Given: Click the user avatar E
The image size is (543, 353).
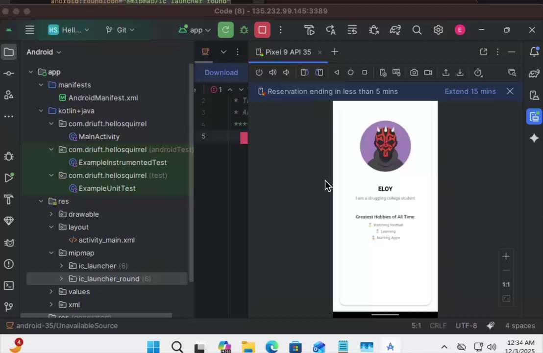Looking at the screenshot, I should (x=460, y=30).
